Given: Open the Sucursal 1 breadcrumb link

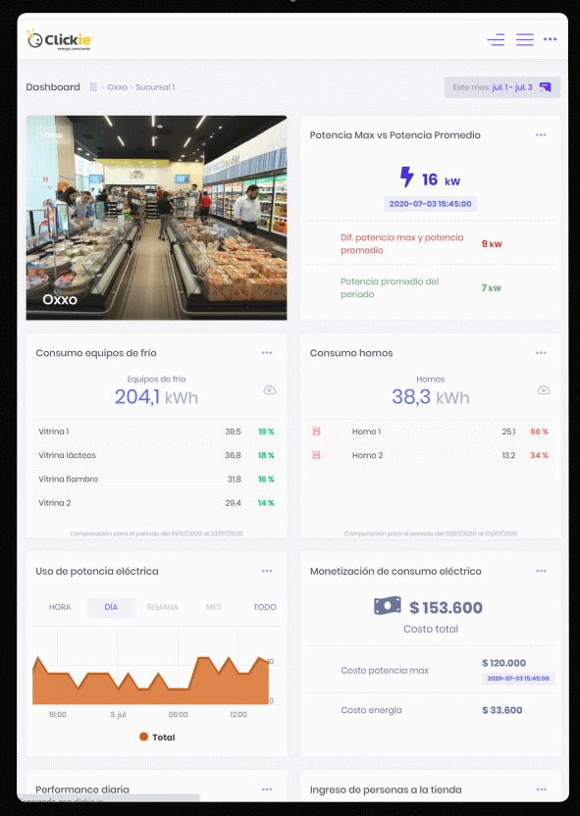Looking at the screenshot, I should 155,87.
